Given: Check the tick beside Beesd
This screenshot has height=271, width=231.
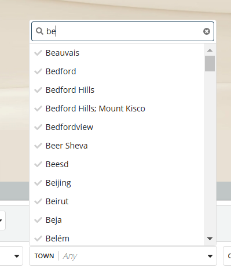Looking at the screenshot, I should coord(38,164).
